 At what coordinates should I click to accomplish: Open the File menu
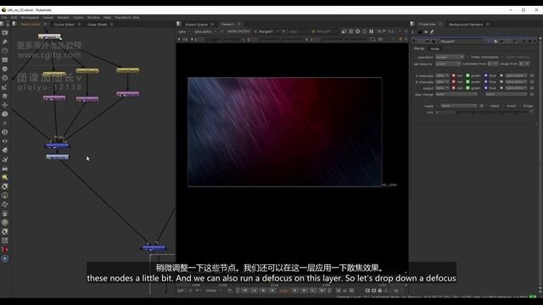coord(4,17)
